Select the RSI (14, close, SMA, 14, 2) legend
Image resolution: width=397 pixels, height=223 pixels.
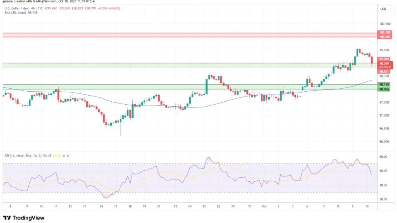point(22,155)
